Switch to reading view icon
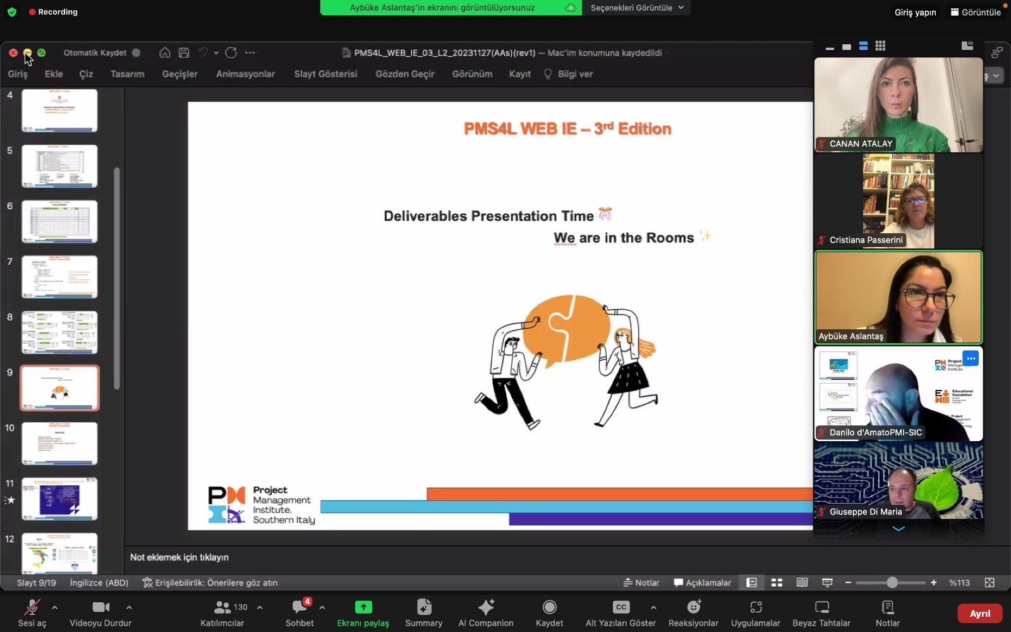This screenshot has width=1011, height=632. (802, 583)
